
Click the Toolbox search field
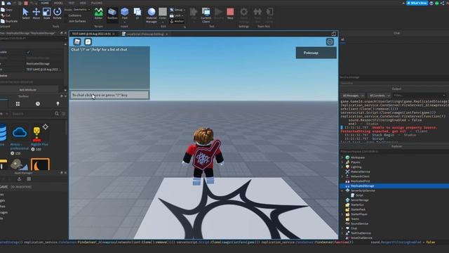pyautogui.click(x=32, y=114)
